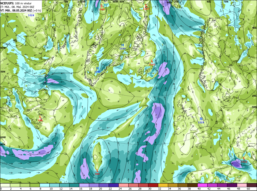Click the 16–18 lavender legend swatch
Image resolution: width=257 pixels, height=191 pixels.
pyautogui.click(x=84, y=185)
